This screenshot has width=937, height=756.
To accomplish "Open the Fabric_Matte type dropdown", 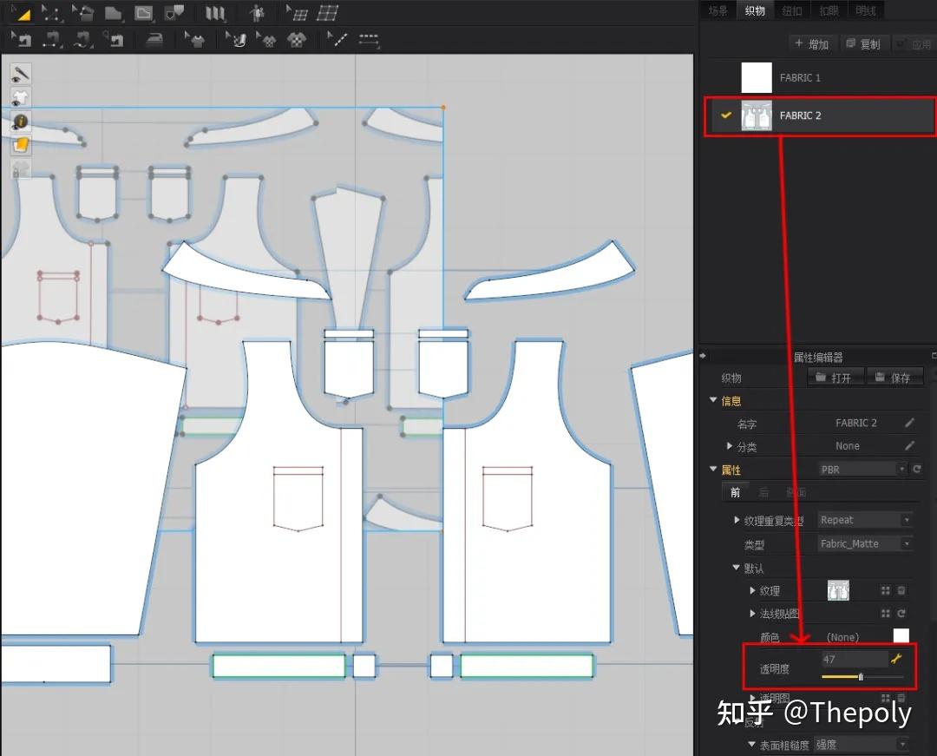I will coord(865,543).
